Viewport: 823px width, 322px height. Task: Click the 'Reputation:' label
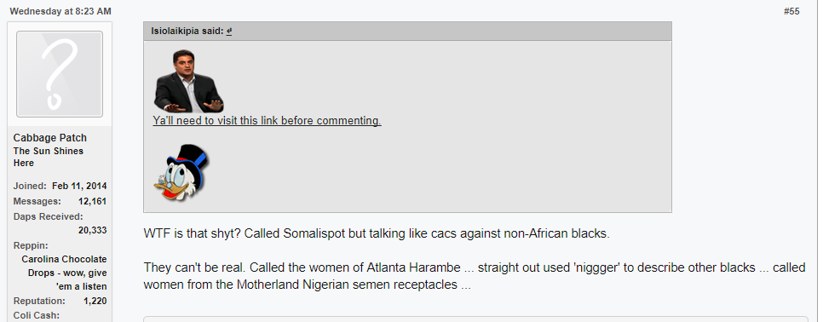39,301
